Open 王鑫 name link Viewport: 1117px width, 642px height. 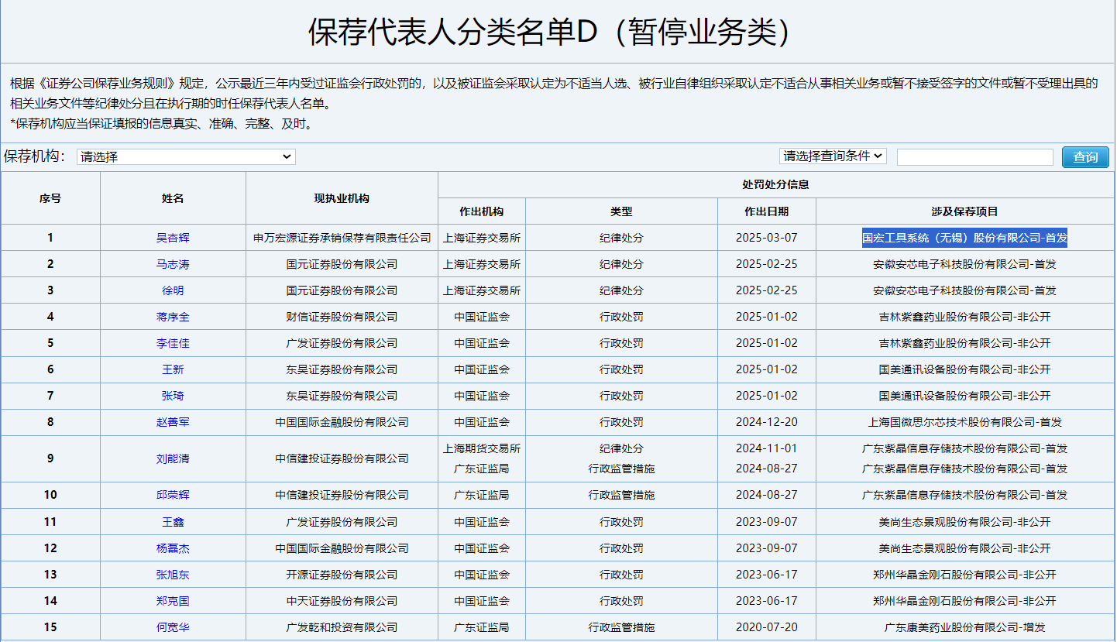(173, 522)
